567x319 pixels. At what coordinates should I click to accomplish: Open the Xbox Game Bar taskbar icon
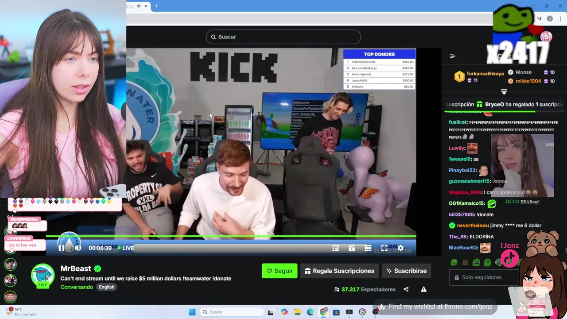tap(350, 312)
